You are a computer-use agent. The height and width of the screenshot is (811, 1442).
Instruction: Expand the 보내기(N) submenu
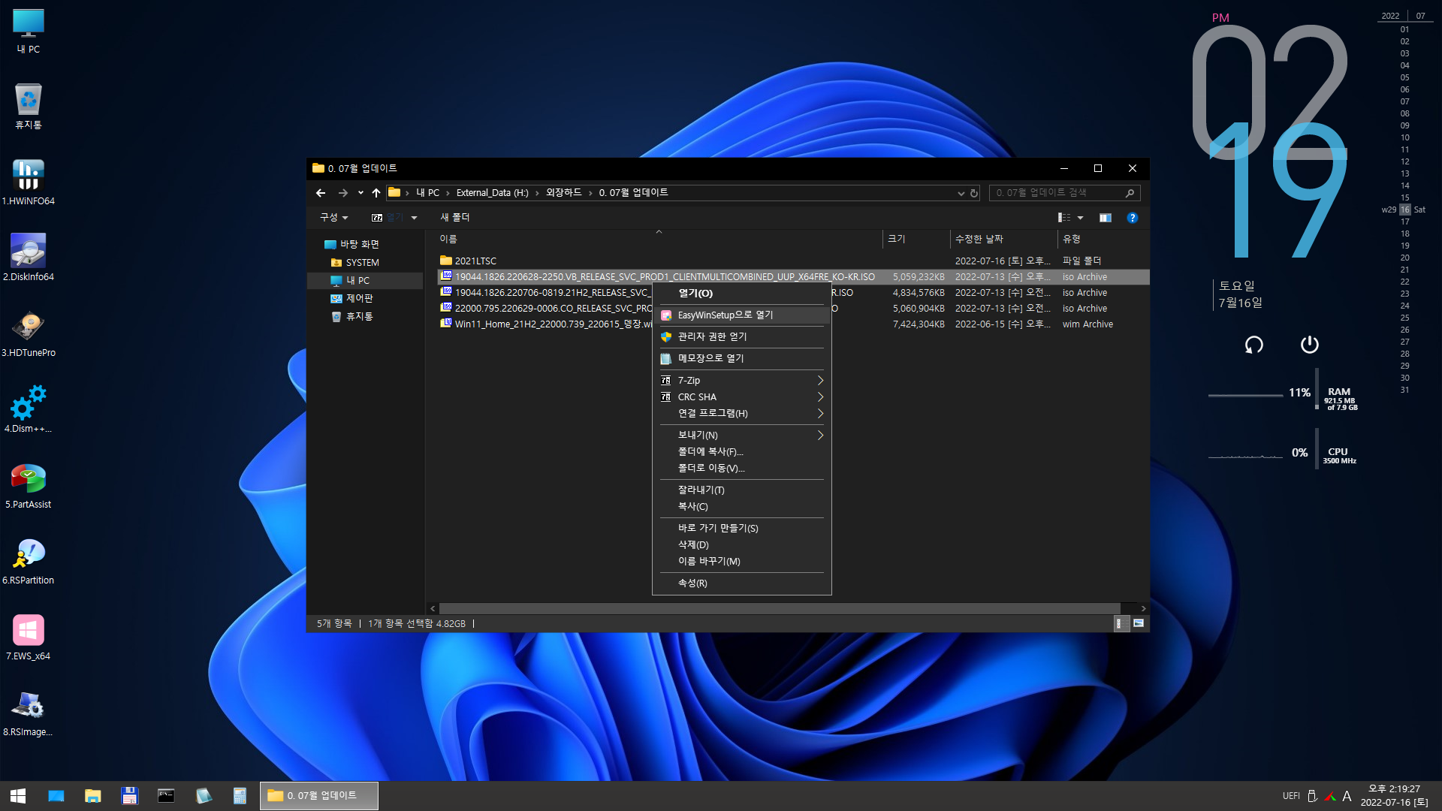[x=742, y=436]
